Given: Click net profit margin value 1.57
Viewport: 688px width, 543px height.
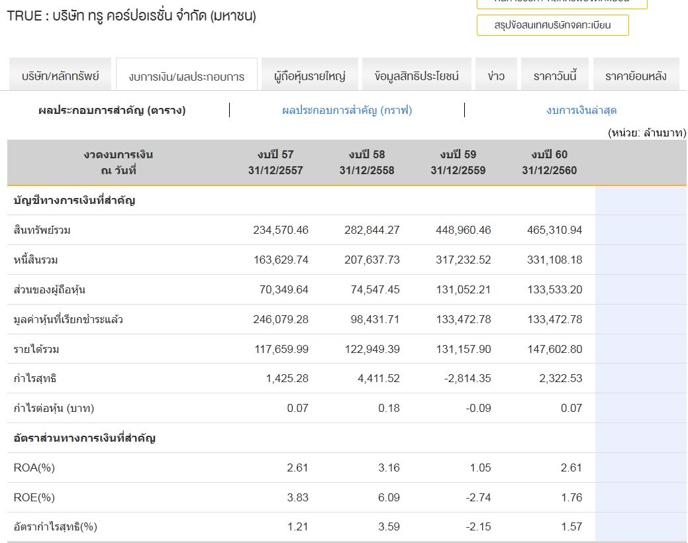Looking at the screenshot, I should tap(571, 526).
